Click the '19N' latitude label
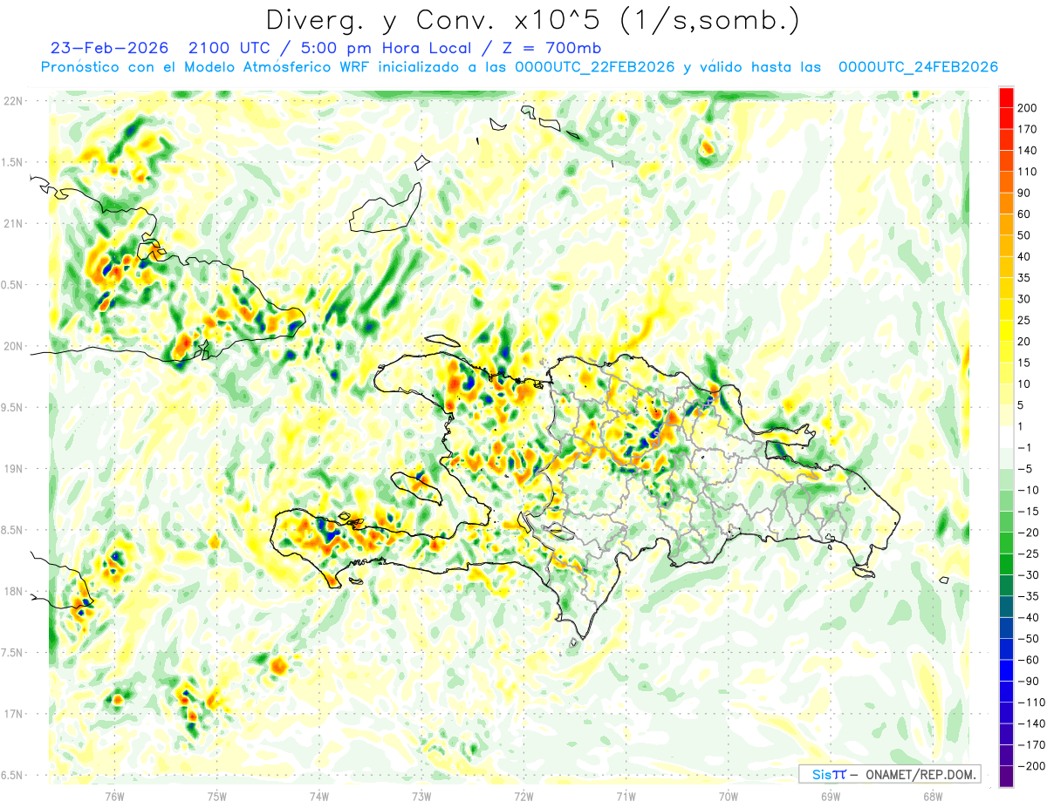This screenshot has height=808, width=1047. pyautogui.click(x=13, y=469)
